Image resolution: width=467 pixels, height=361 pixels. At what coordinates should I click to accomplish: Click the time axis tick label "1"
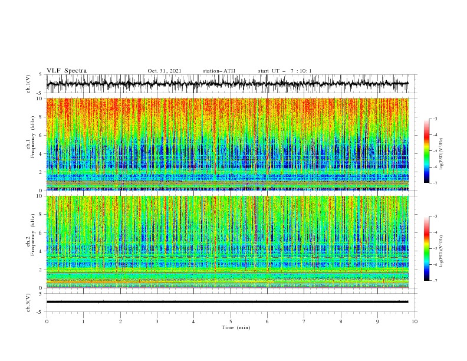tap(83, 321)
